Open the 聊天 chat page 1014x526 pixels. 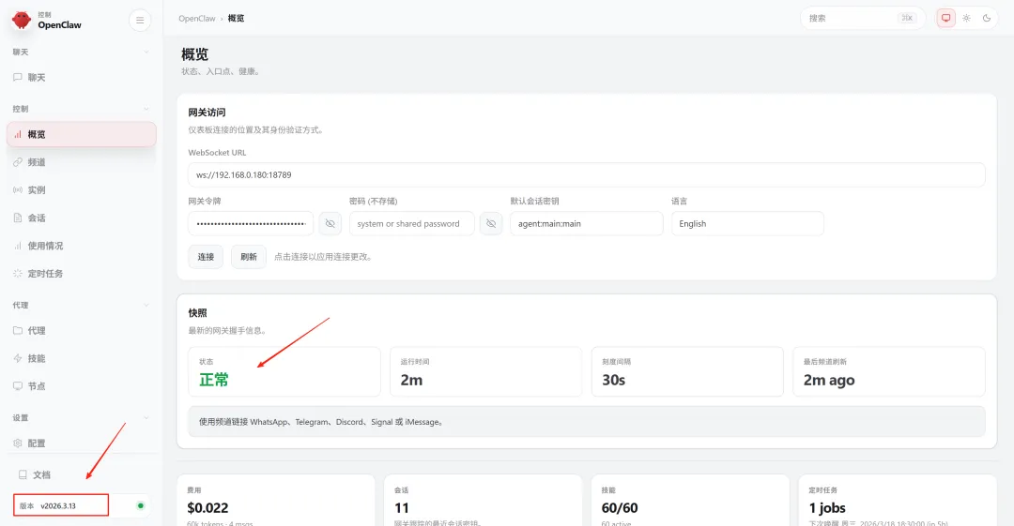pyautogui.click(x=82, y=78)
